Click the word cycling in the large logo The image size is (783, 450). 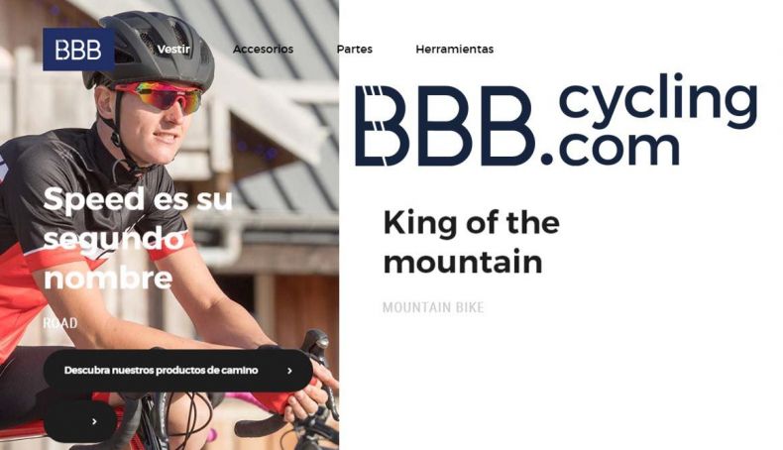[x=658, y=99]
